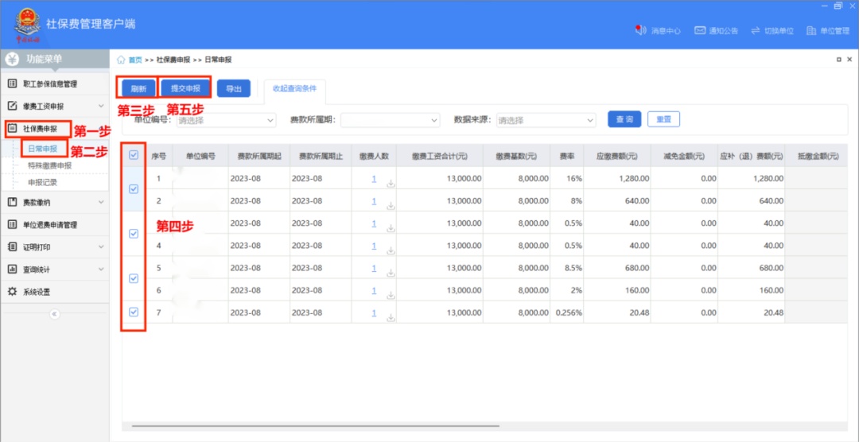This screenshot has width=859, height=442.
Task: Click the horizontal scrollbar below the table
Action: tap(316, 425)
